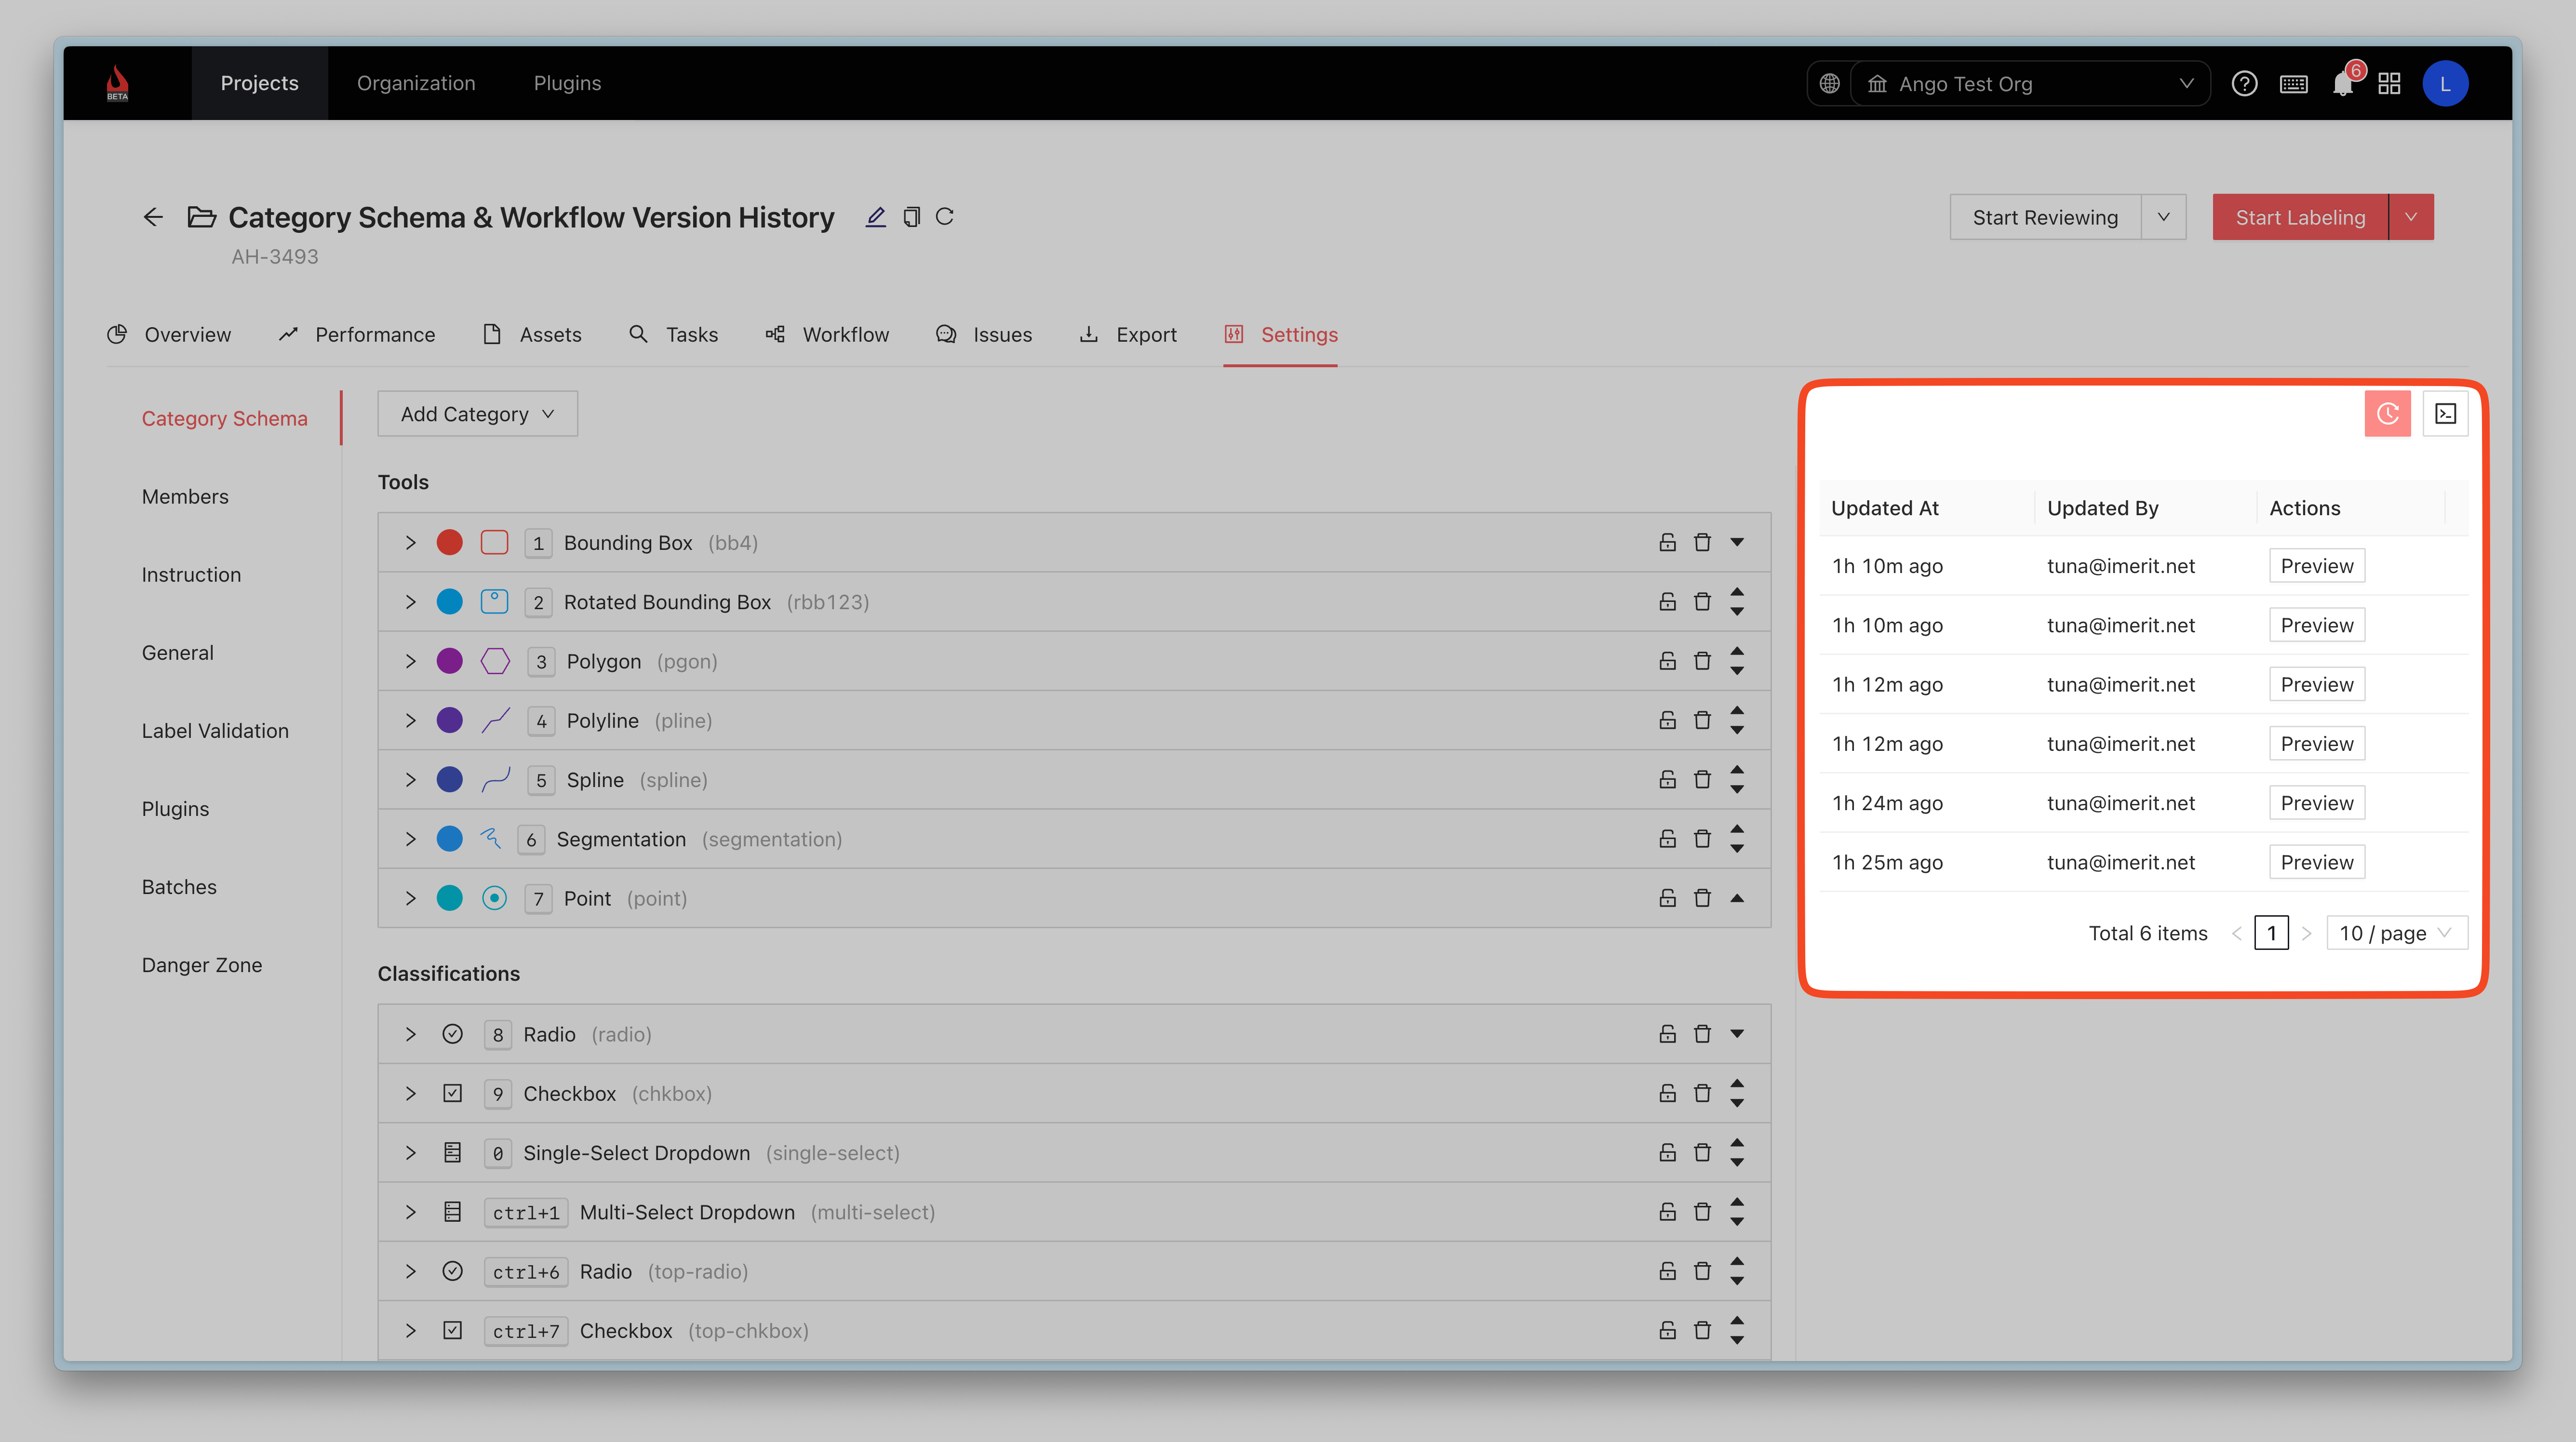Click the refresh icon beside project title

point(944,217)
